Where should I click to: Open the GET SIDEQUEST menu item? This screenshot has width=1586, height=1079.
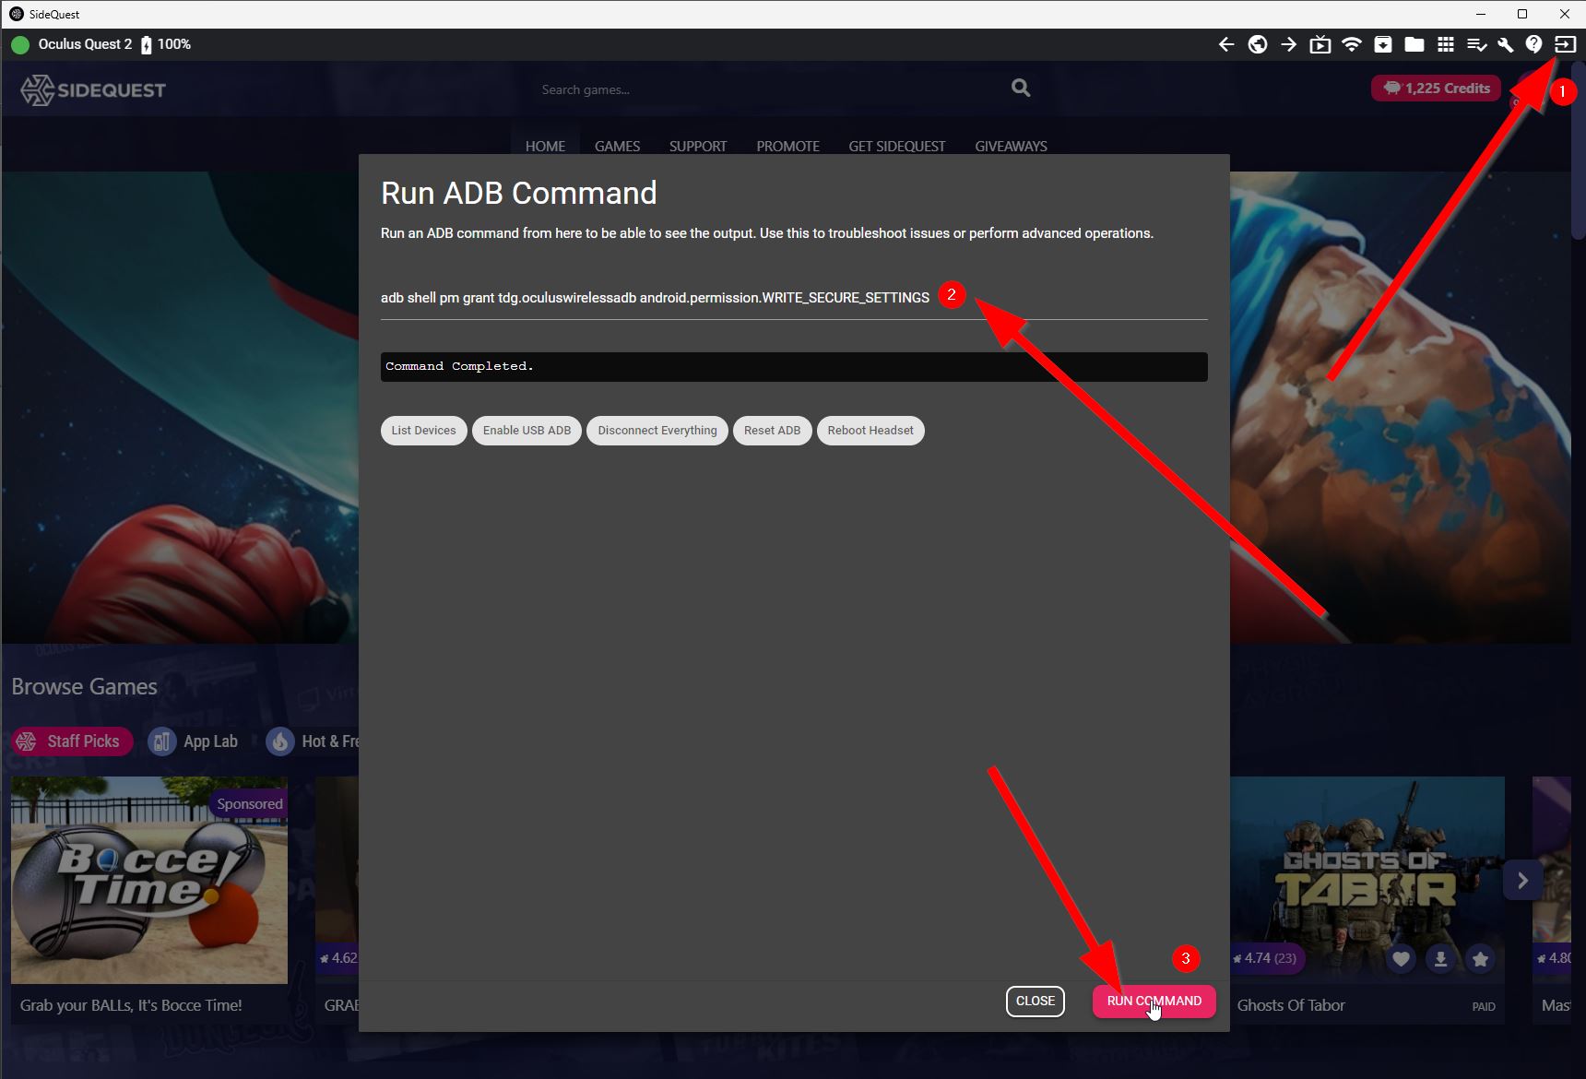896,146
